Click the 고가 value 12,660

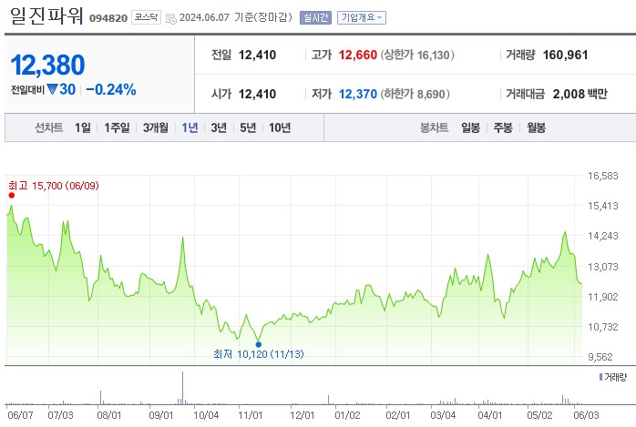click(x=358, y=55)
